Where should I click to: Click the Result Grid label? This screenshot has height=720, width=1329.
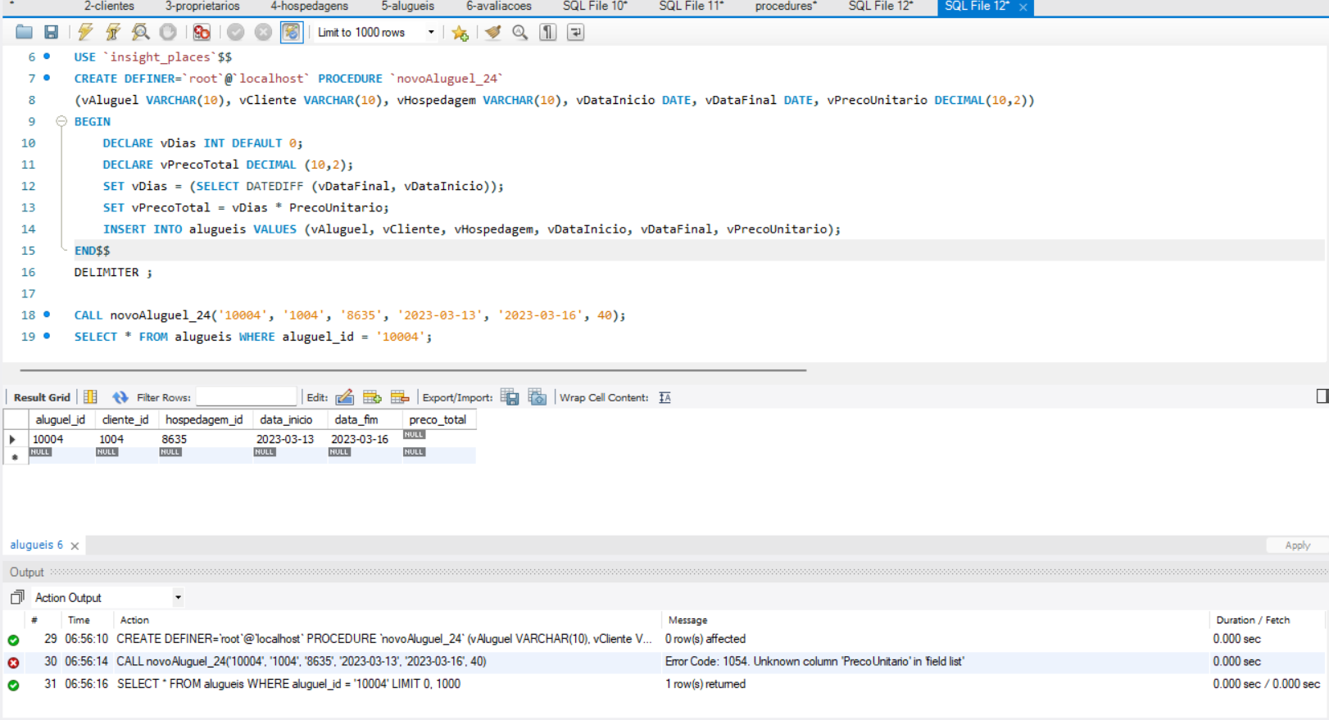tap(42, 397)
